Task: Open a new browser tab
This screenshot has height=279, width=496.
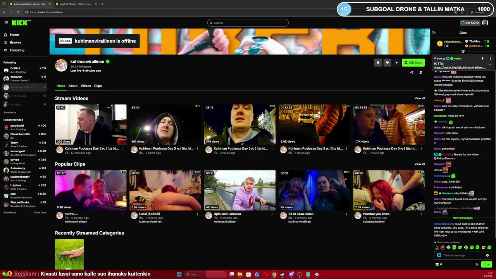Action: [103, 4]
